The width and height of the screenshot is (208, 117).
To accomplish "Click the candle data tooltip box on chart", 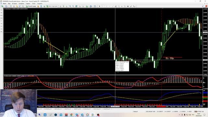I will point(122,66).
